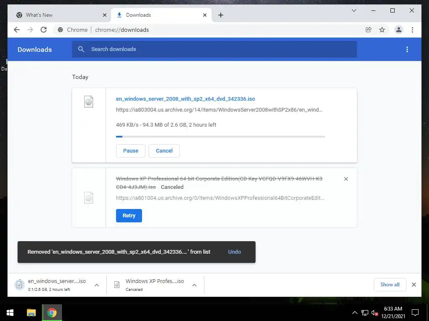Click the download progress bar
The image size is (429, 321).
point(220,137)
